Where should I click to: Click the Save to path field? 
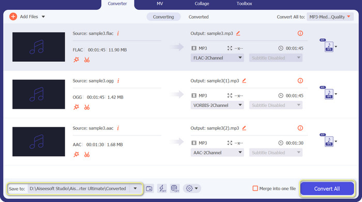[x=79, y=189]
